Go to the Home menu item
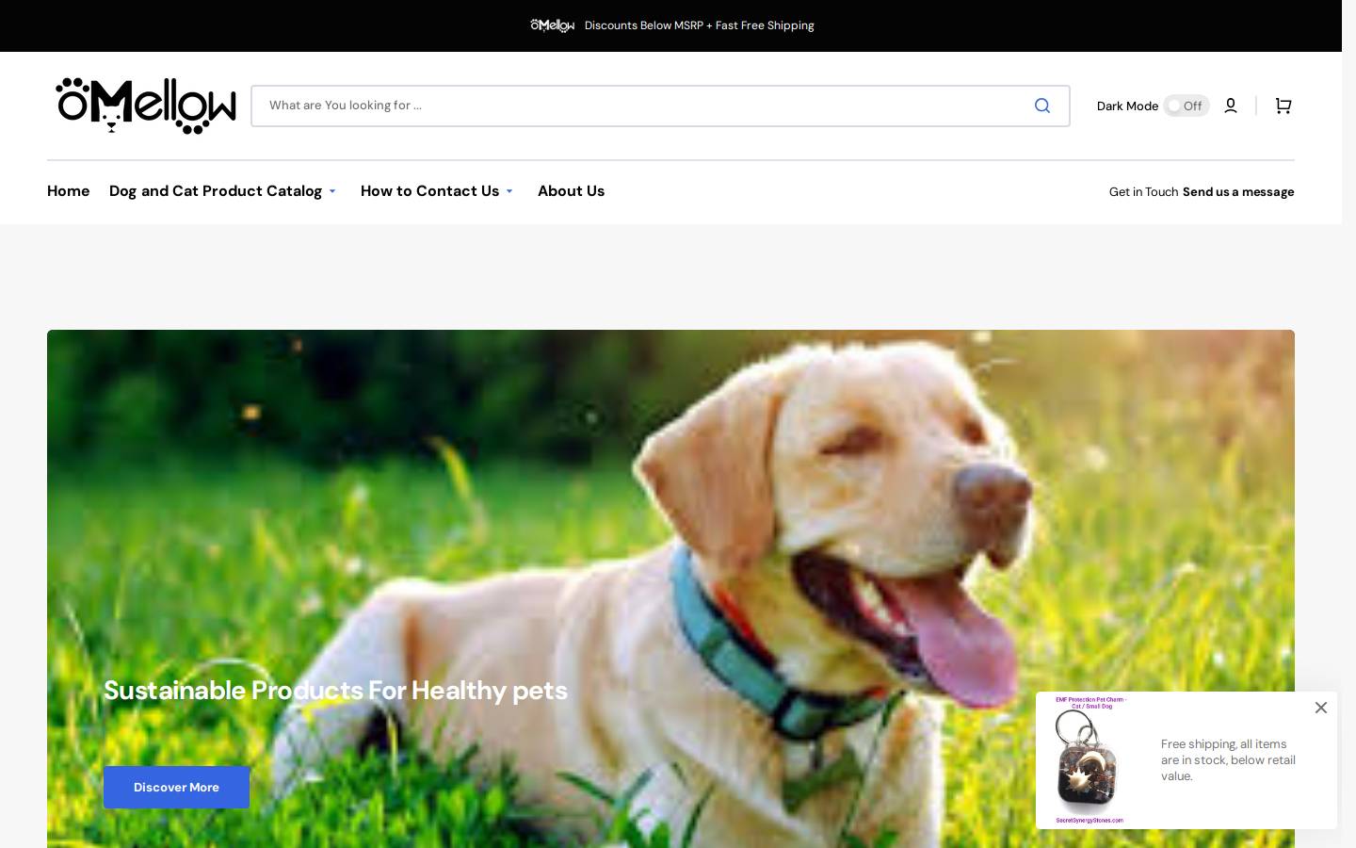This screenshot has width=1356, height=848. click(x=68, y=191)
